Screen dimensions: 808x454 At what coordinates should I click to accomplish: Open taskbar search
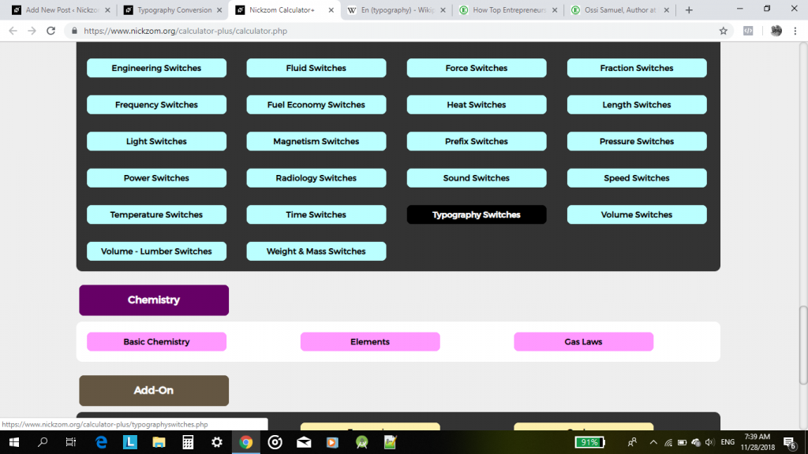(x=43, y=442)
